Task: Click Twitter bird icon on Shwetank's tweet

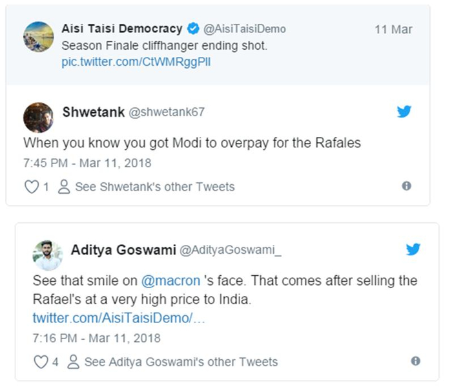Action: 404,112
